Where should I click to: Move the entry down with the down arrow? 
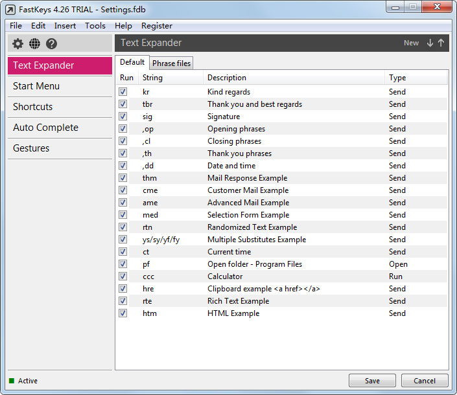coord(430,43)
